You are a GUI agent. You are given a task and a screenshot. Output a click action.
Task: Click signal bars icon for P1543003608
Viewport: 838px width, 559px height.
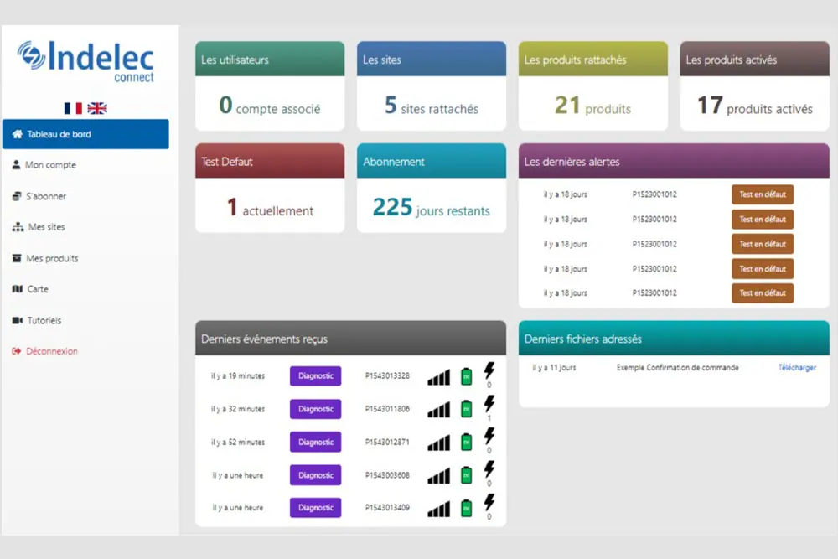click(438, 476)
